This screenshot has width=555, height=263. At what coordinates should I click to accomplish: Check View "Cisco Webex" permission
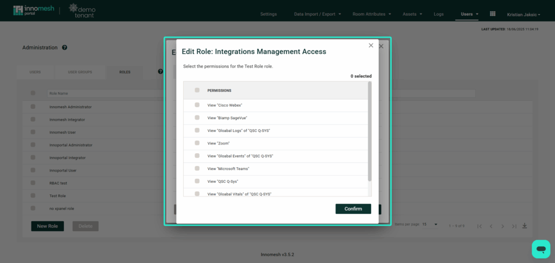coord(197,105)
